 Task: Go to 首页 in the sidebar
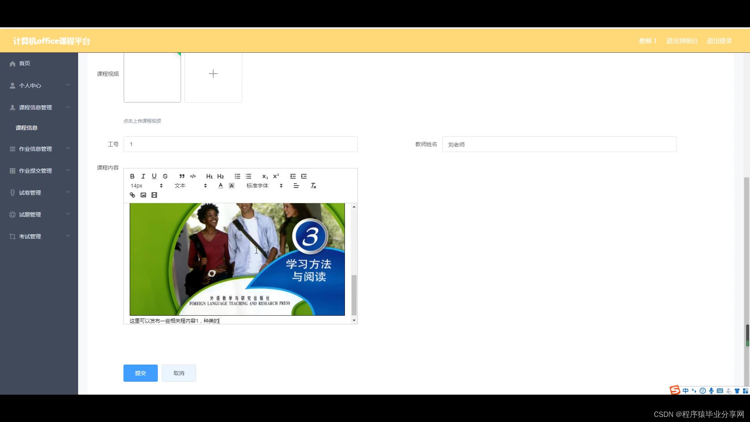pyautogui.click(x=24, y=63)
